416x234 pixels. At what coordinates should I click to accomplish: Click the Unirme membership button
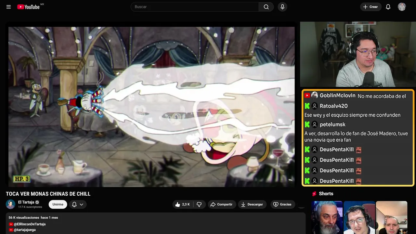[58, 204]
